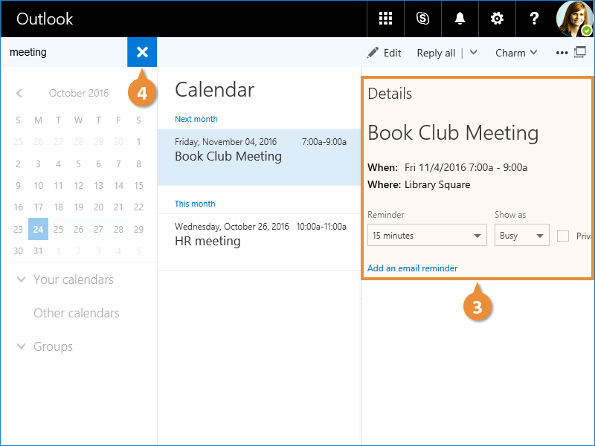Screen dimensions: 595x446
Task: Collapse the Your calendars section
Action: tap(20, 279)
